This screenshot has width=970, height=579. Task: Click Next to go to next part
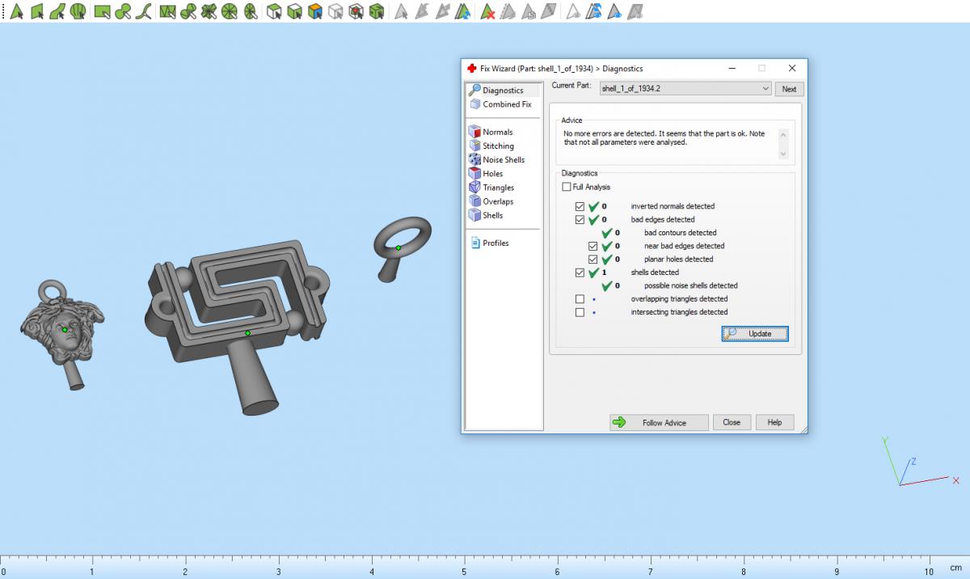[789, 89]
